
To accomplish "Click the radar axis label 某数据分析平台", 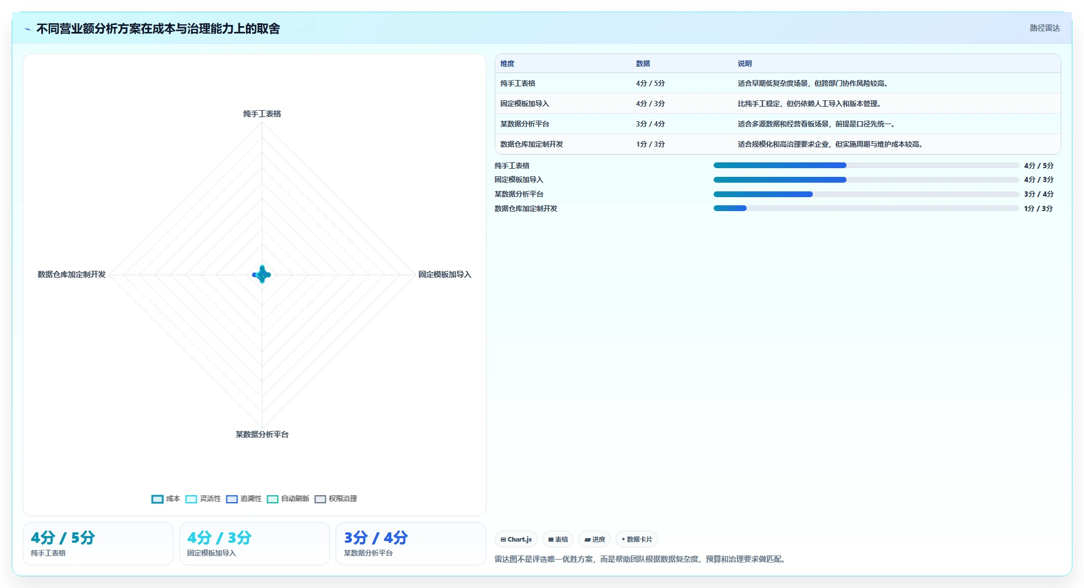I will [262, 434].
